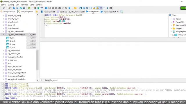
Task: Click the disconnect session toolbar icon
Action: (x=10, y=8)
